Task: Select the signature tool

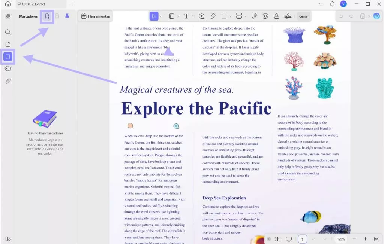Action: point(288,16)
